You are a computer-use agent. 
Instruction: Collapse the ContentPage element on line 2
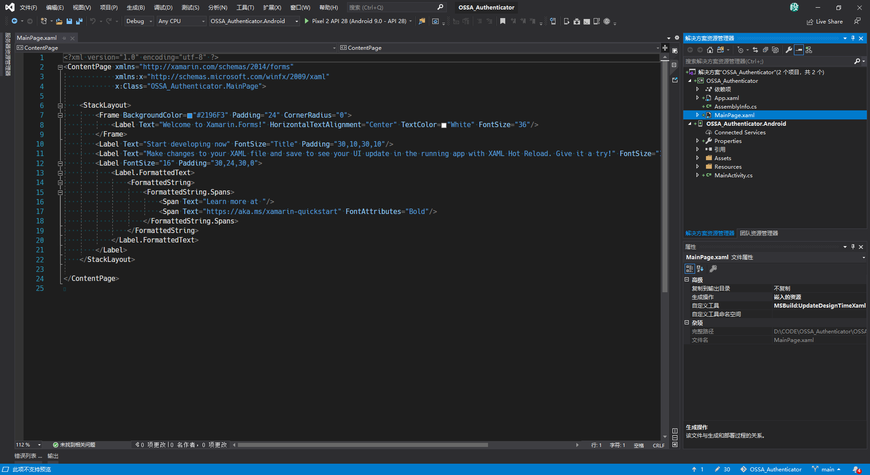click(x=60, y=67)
